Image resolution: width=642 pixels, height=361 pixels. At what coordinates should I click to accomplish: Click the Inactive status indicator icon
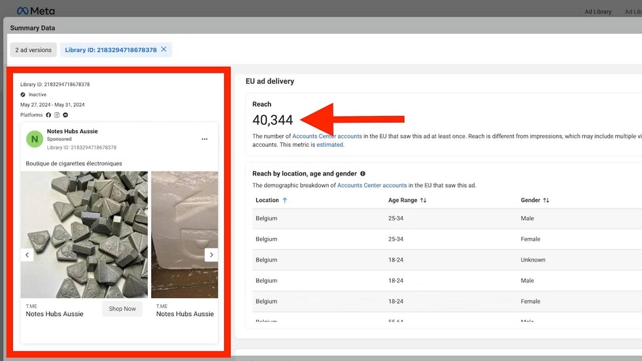tap(23, 94)
